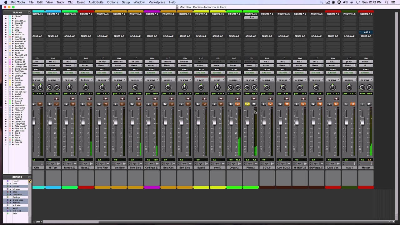Open group selector 'b: drums' on Bass.07

pos(86,80)
